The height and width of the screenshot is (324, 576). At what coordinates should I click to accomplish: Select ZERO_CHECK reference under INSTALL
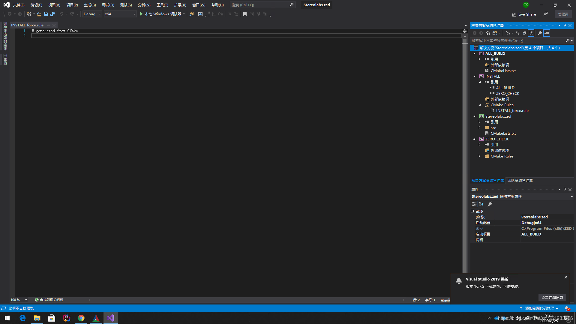point(508,93)
